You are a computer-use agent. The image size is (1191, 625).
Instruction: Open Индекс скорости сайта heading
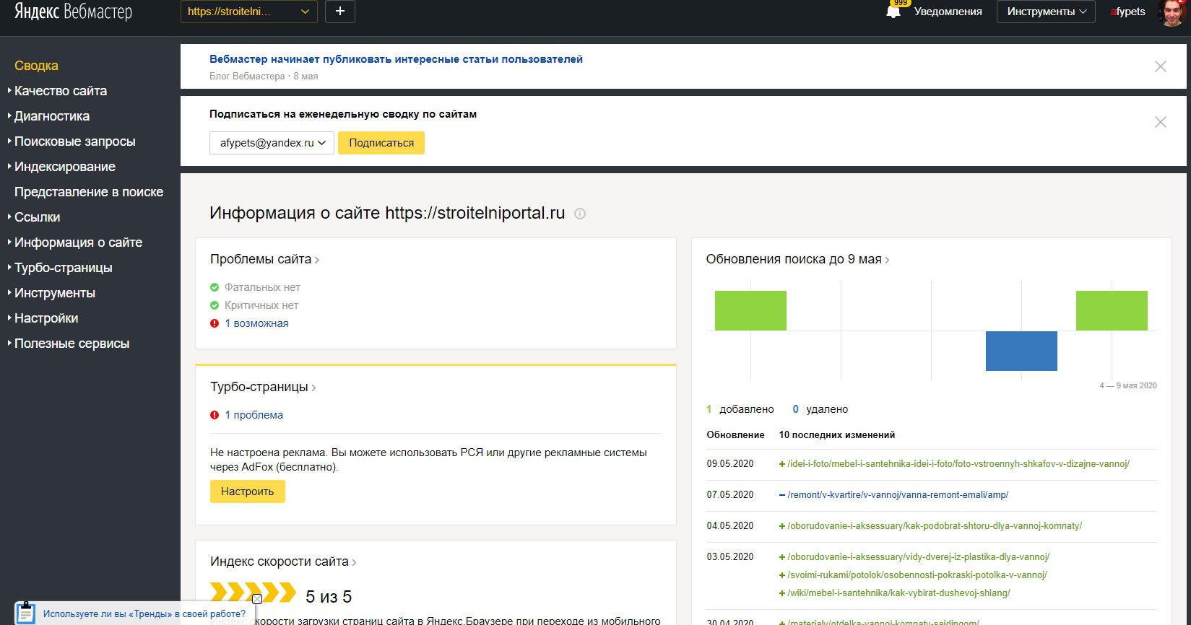283,561
